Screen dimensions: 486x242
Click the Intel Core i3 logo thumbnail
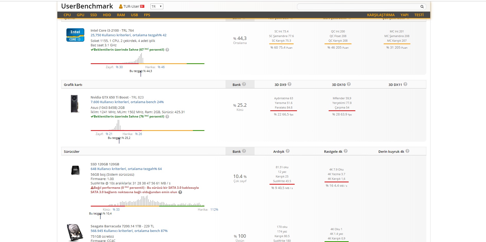75,35
